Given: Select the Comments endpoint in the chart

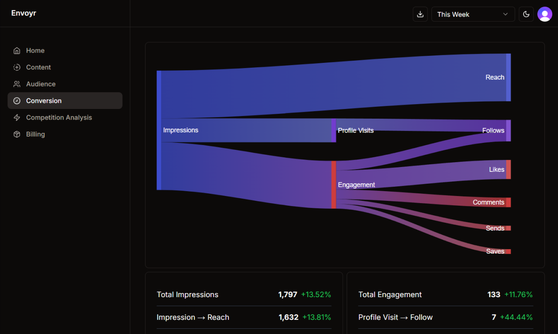Looking at the screenshot, I should (x=508, y=202).
